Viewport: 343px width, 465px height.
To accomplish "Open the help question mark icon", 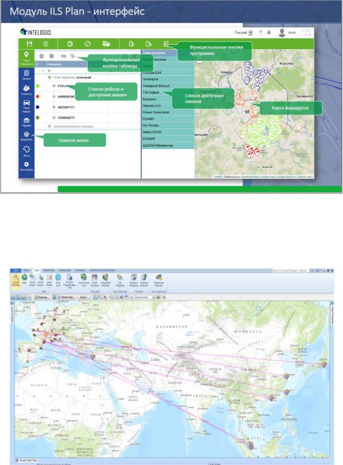I will point(260,33).
